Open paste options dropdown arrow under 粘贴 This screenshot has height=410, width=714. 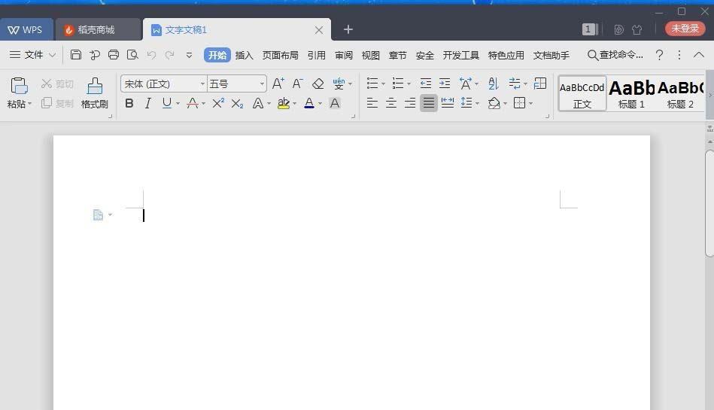[x=29, y=104]
